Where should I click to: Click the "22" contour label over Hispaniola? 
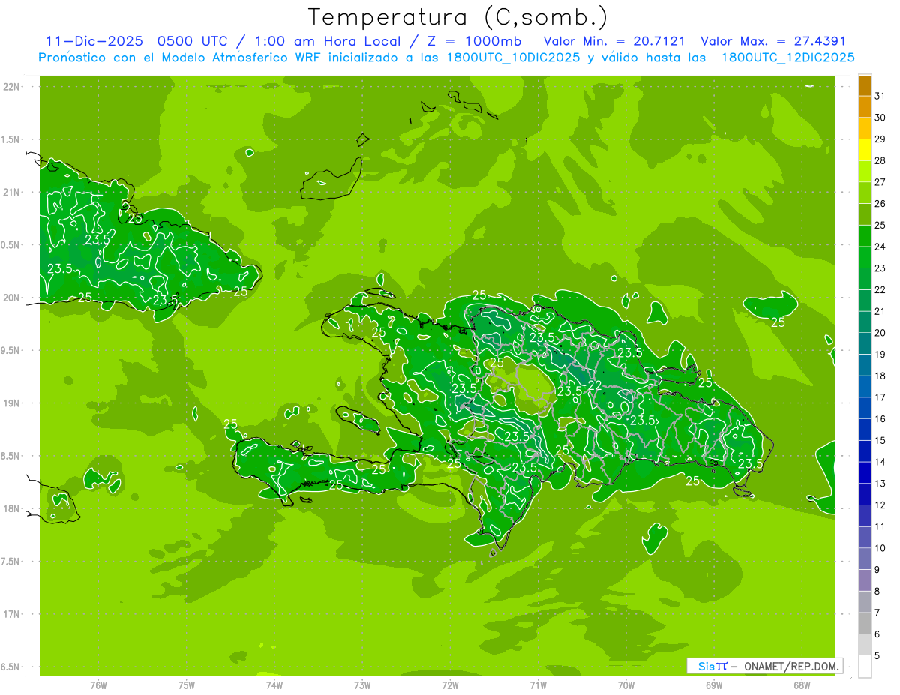[593, 385]
